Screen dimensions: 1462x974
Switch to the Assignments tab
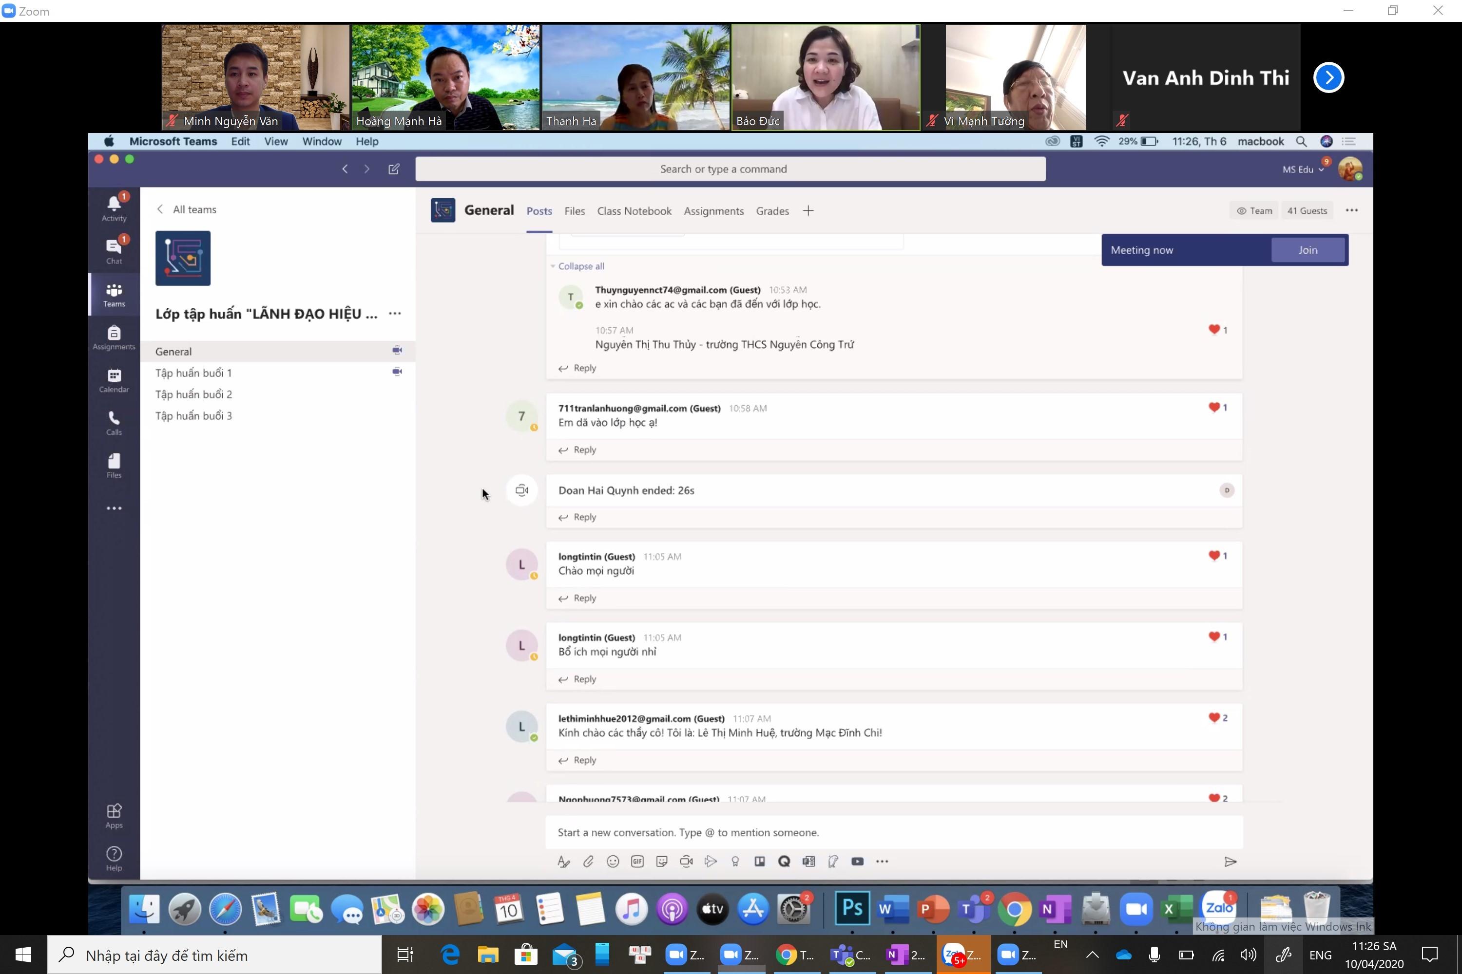pyautogui.click(x=713, y=211)
